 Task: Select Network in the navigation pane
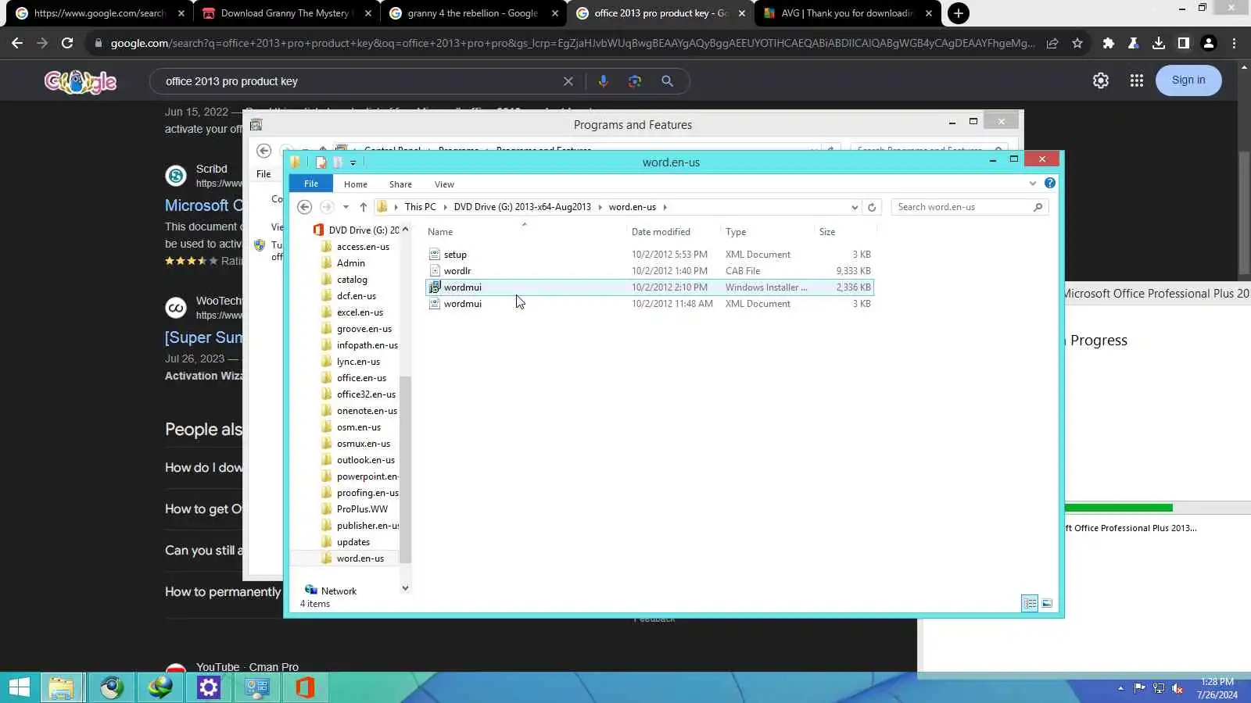pos(339,591)
